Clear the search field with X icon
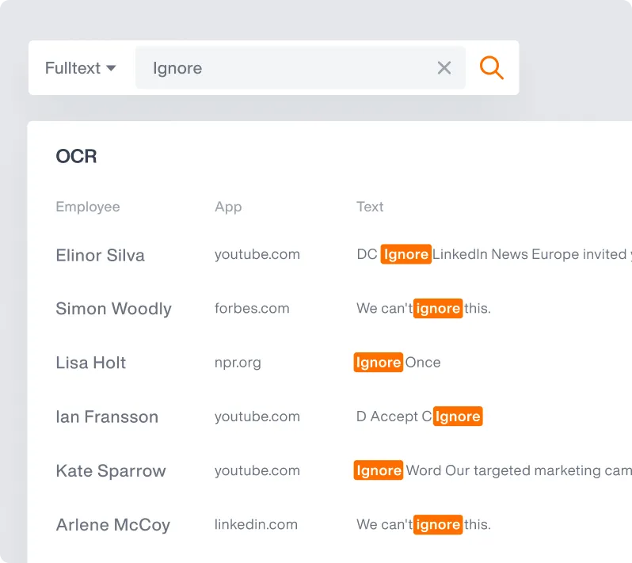 coord(444,68)
